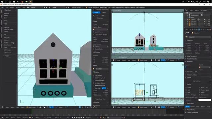212x119 pixels.
Task: Enable the Lock Camera to View checkbox
Action: [x=93, y=35]
